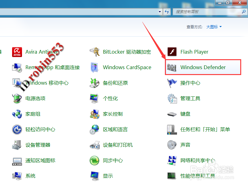Click the 任务栏和「开始」菜单 icon
Image resolution: width=248 pixels, height=186 pixels.
172,129
